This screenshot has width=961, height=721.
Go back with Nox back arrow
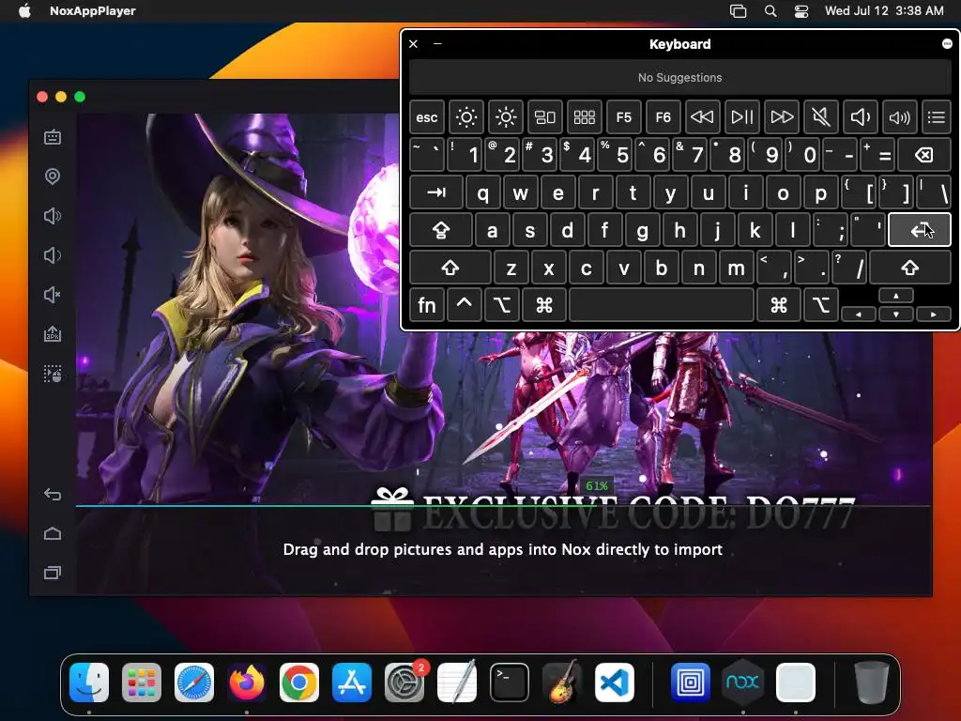[53, 494]
